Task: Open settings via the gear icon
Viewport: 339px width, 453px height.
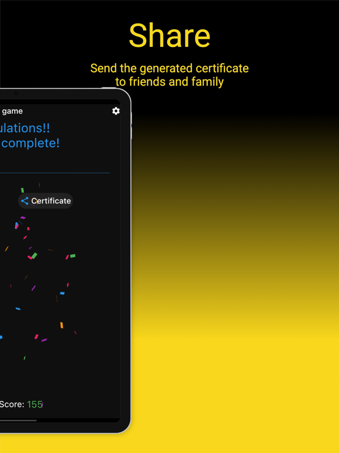Action: tap(116, 111)
